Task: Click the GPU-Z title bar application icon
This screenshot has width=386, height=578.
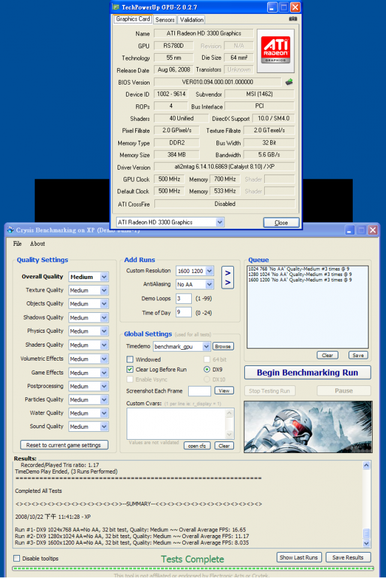Action: [x=116, y=7]
